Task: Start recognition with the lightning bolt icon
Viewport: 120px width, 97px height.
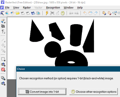Action: click(47, 13)
